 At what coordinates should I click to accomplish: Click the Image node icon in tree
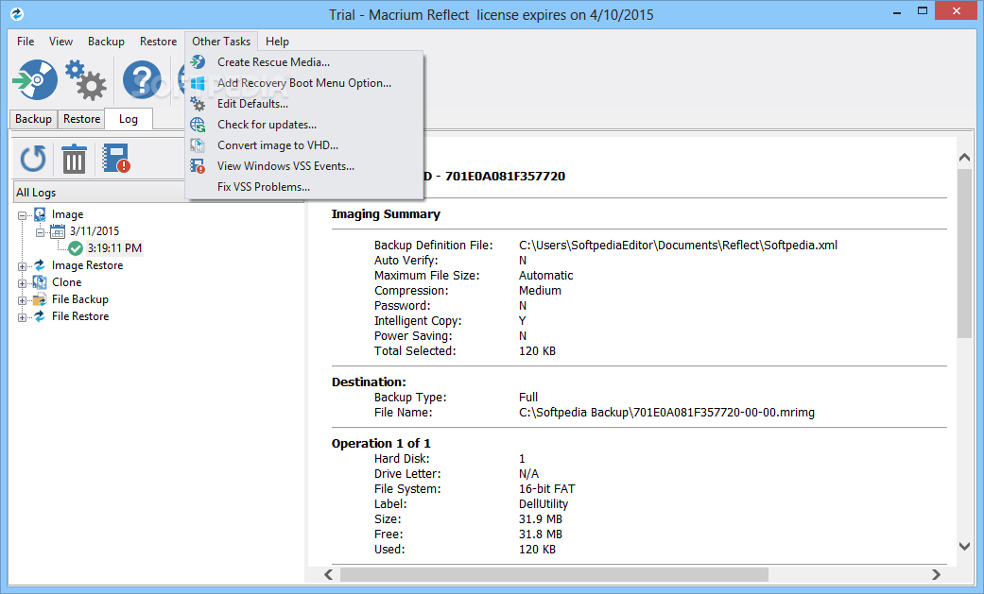click(x=40, y=214)
